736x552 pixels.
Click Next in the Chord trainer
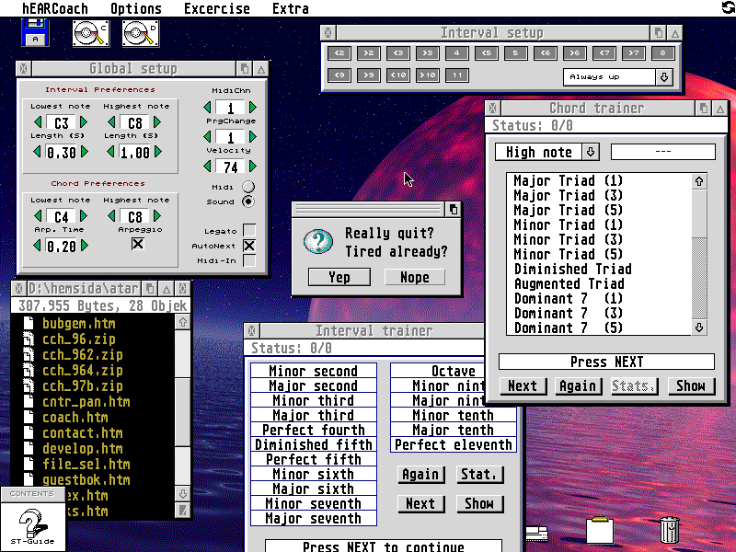click(523, 385)
